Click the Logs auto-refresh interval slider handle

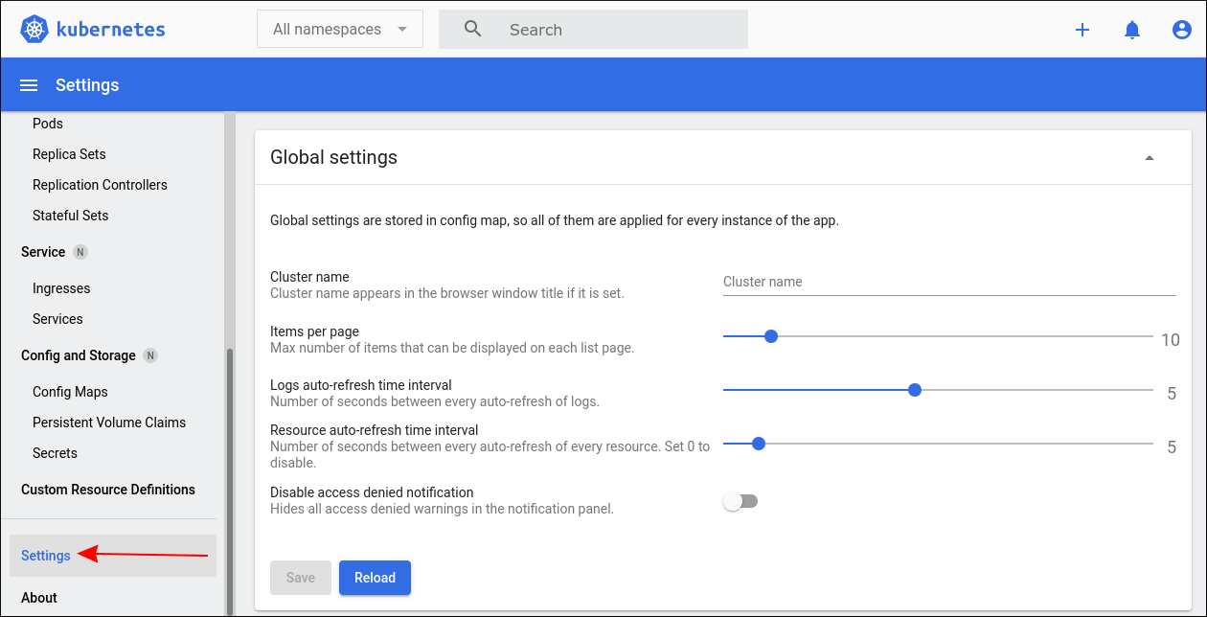(x=915, y=390)
